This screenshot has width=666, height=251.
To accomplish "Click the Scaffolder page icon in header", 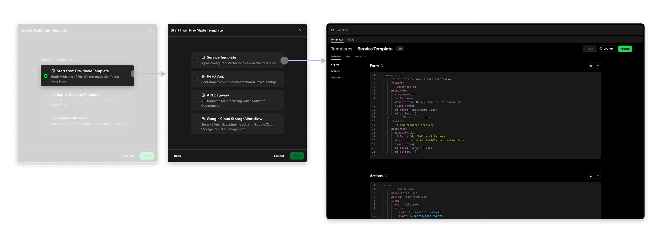I will 332,30.
